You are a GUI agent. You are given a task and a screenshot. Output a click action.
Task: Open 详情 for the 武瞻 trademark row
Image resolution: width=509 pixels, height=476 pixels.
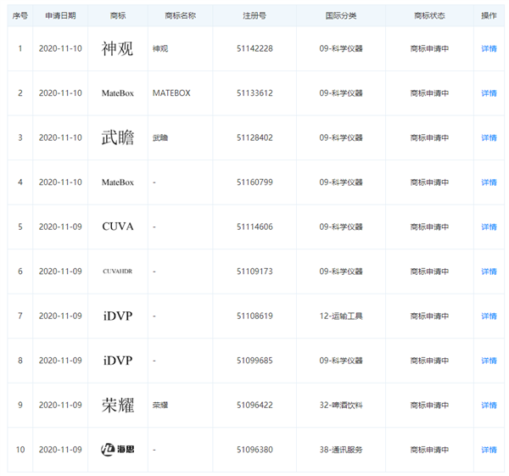(x=489, y=137)
